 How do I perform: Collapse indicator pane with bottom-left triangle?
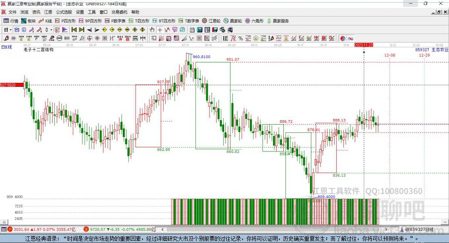coord(4,222)
